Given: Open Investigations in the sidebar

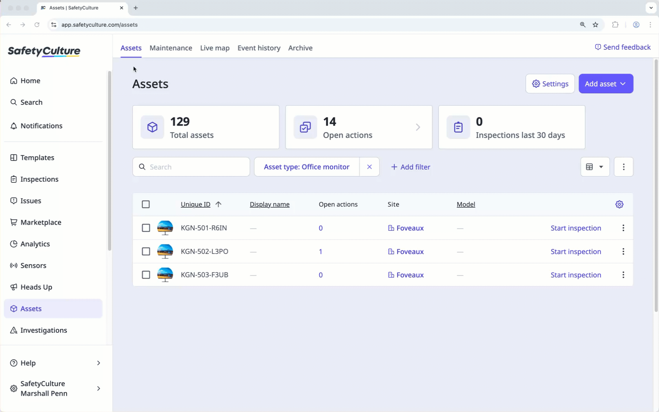Looking at the screenshot, I should coord(53,330).
